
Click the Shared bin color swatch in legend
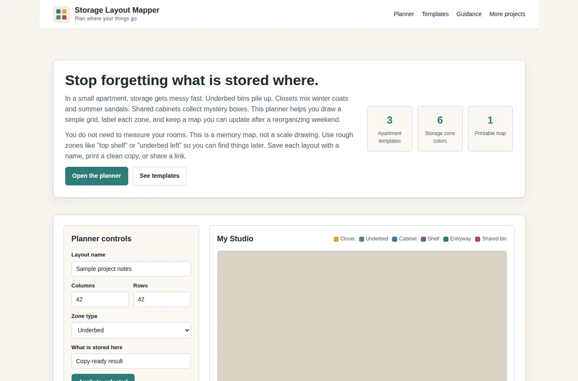[478, 239]
